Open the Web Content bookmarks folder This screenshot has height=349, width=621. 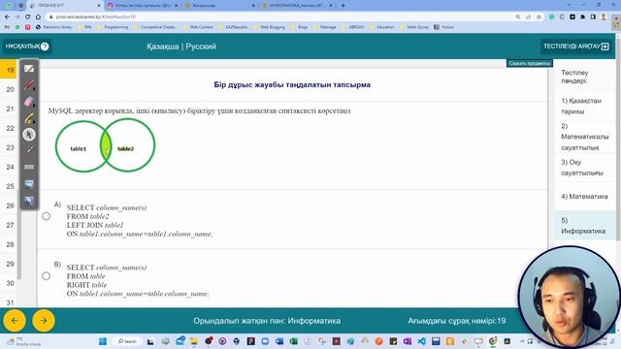[x=197, y=27]
